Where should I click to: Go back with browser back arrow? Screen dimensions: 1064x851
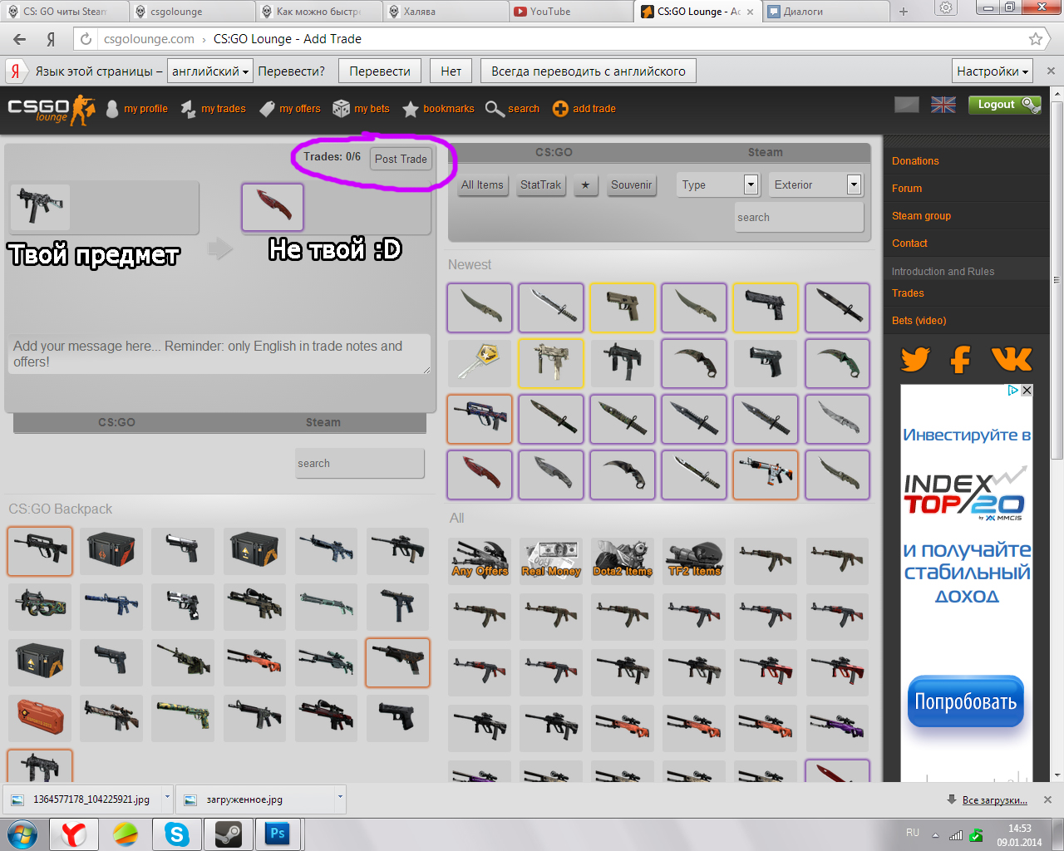20,39
